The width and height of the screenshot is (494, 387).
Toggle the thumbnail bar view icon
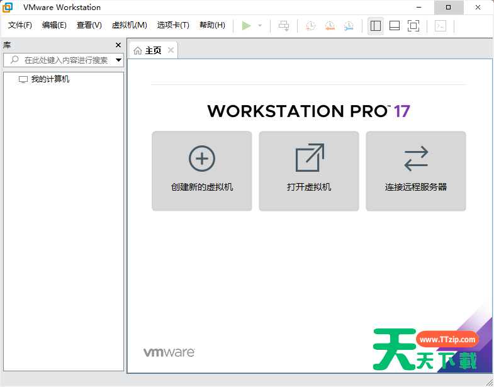point(395,26)
